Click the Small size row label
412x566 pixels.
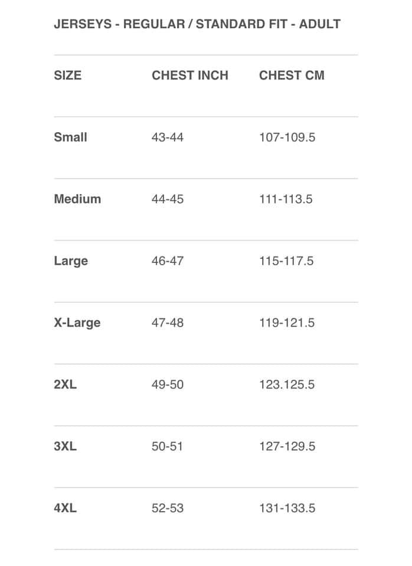tap(70, 137)
